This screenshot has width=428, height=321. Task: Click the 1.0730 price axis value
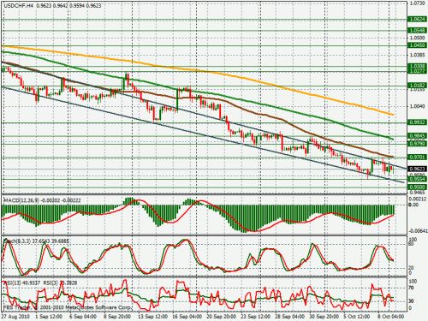coord(418,3)
